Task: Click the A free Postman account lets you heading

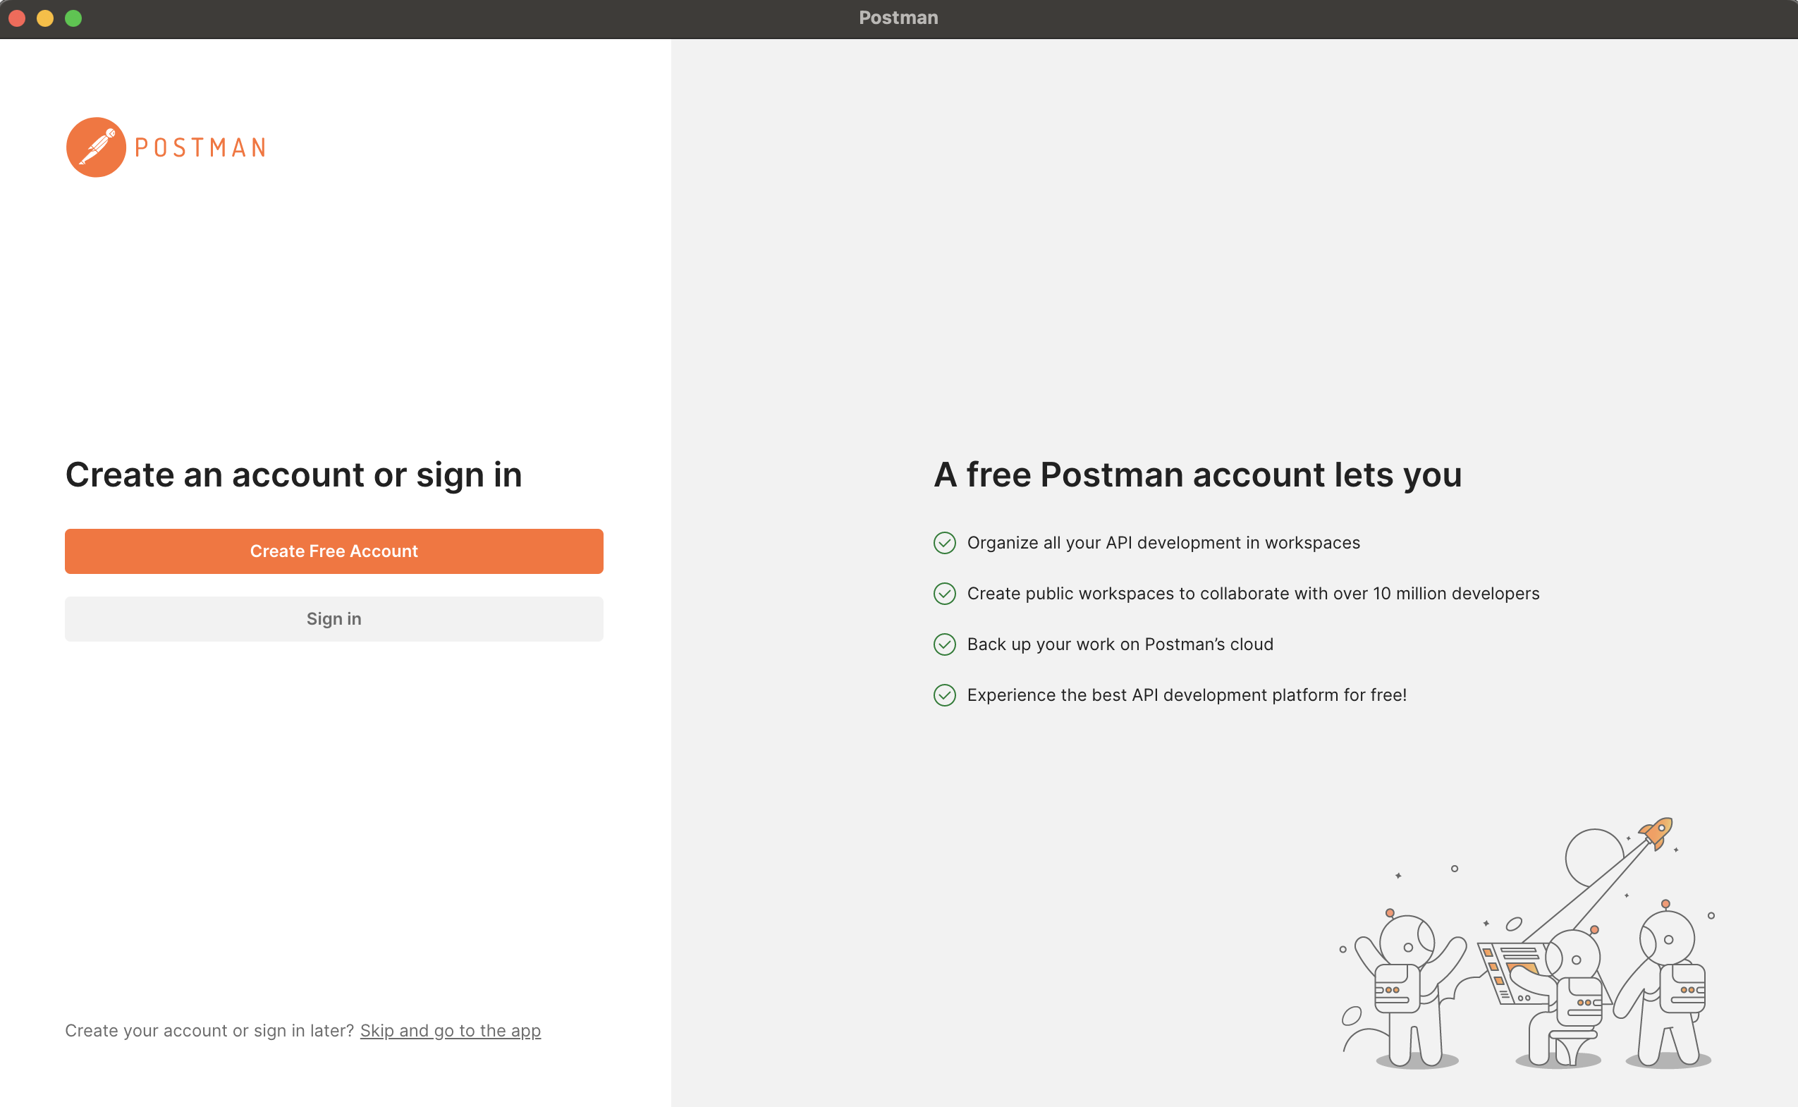Action: click(x=1198, y=475)
